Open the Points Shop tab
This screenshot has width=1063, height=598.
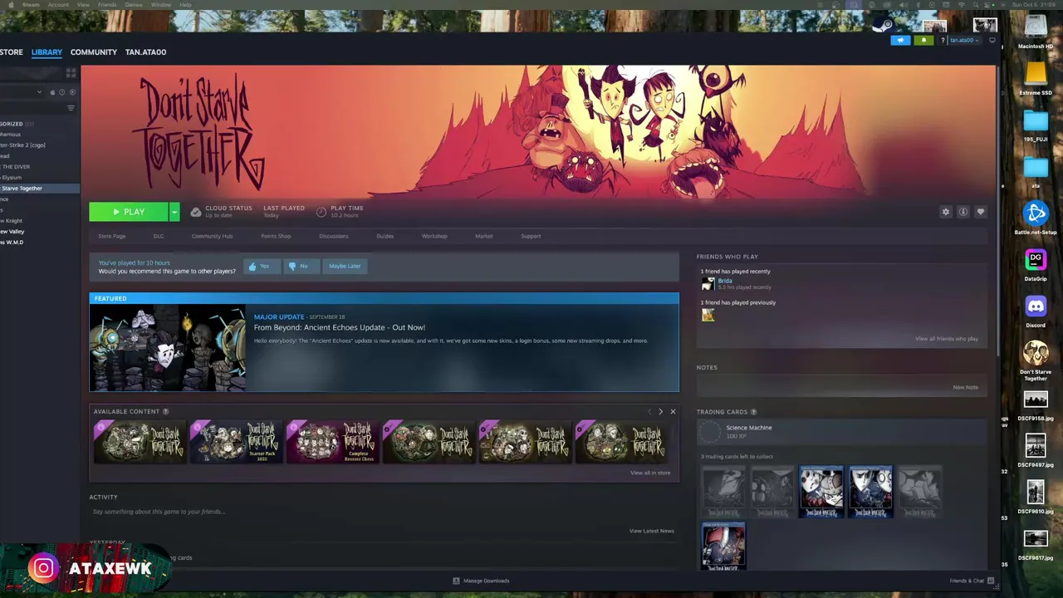[x=276, y=236]
